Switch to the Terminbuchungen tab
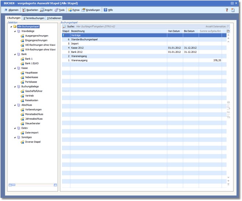Screen dimensions: 242x201 (34, 18)
